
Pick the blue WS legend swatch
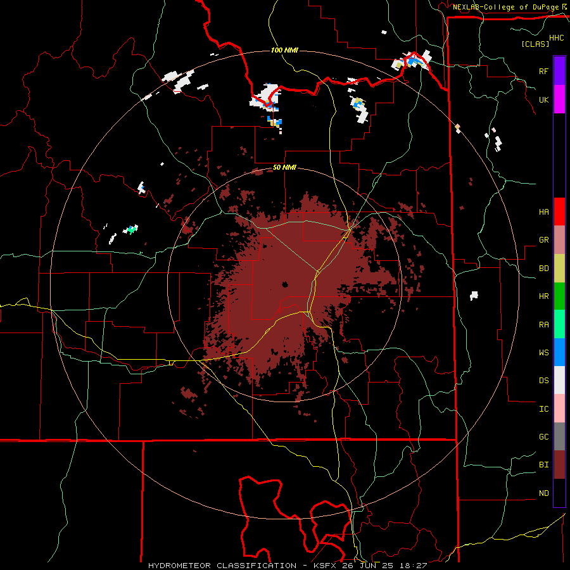pyautogui.click(x=559, y=352)
